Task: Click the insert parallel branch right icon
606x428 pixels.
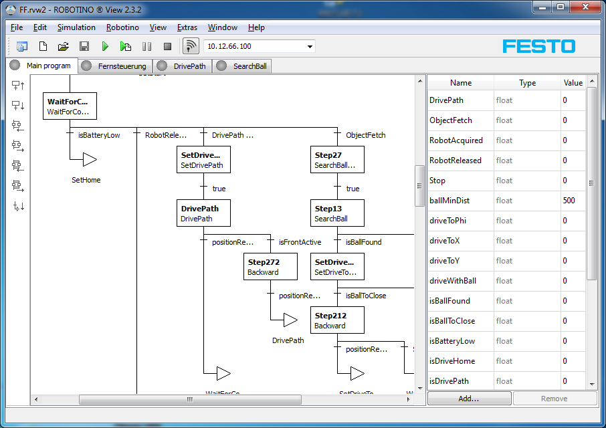Action: [18, 186]
